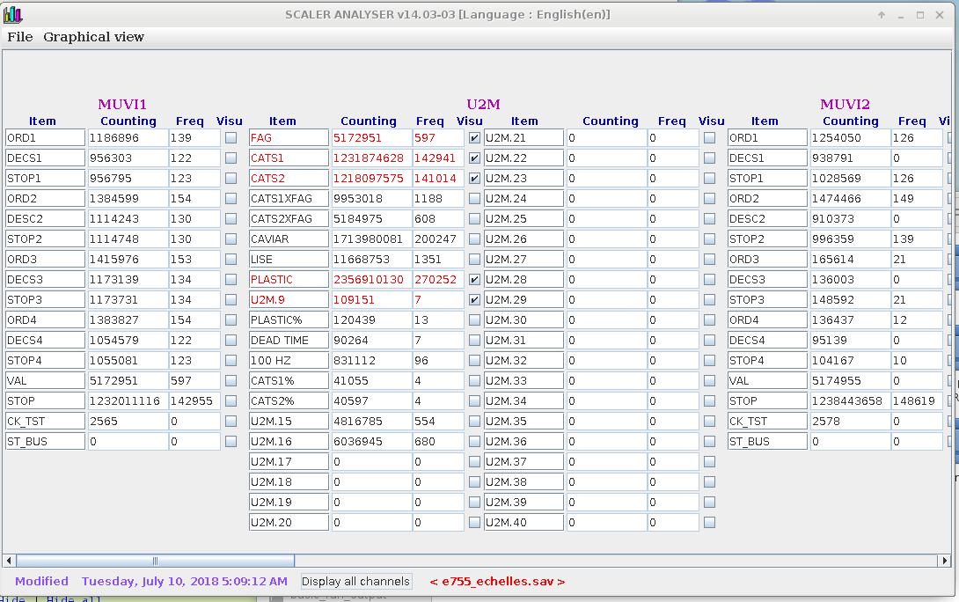Viewport: 959px width, 602px height.
Task: Click MUVI1 Freq column header
Action: (189, 121)
